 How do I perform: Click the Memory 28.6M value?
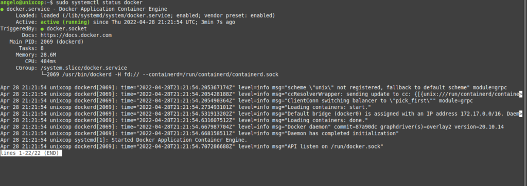[x=48, y=55]
